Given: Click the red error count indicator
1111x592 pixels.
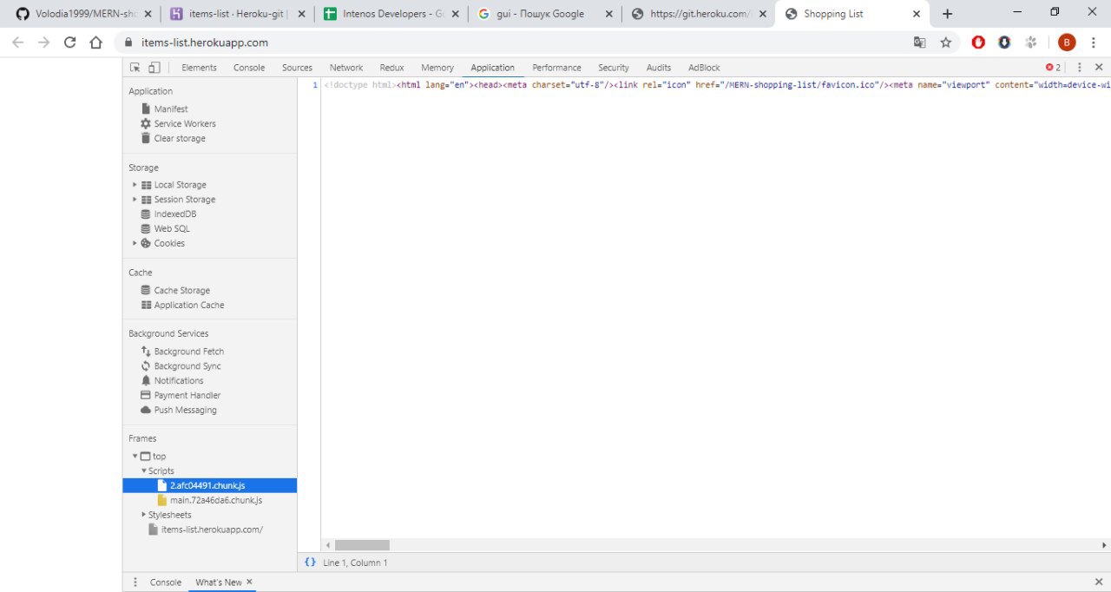Looking at the screenshot, I should pos(1053,68).
